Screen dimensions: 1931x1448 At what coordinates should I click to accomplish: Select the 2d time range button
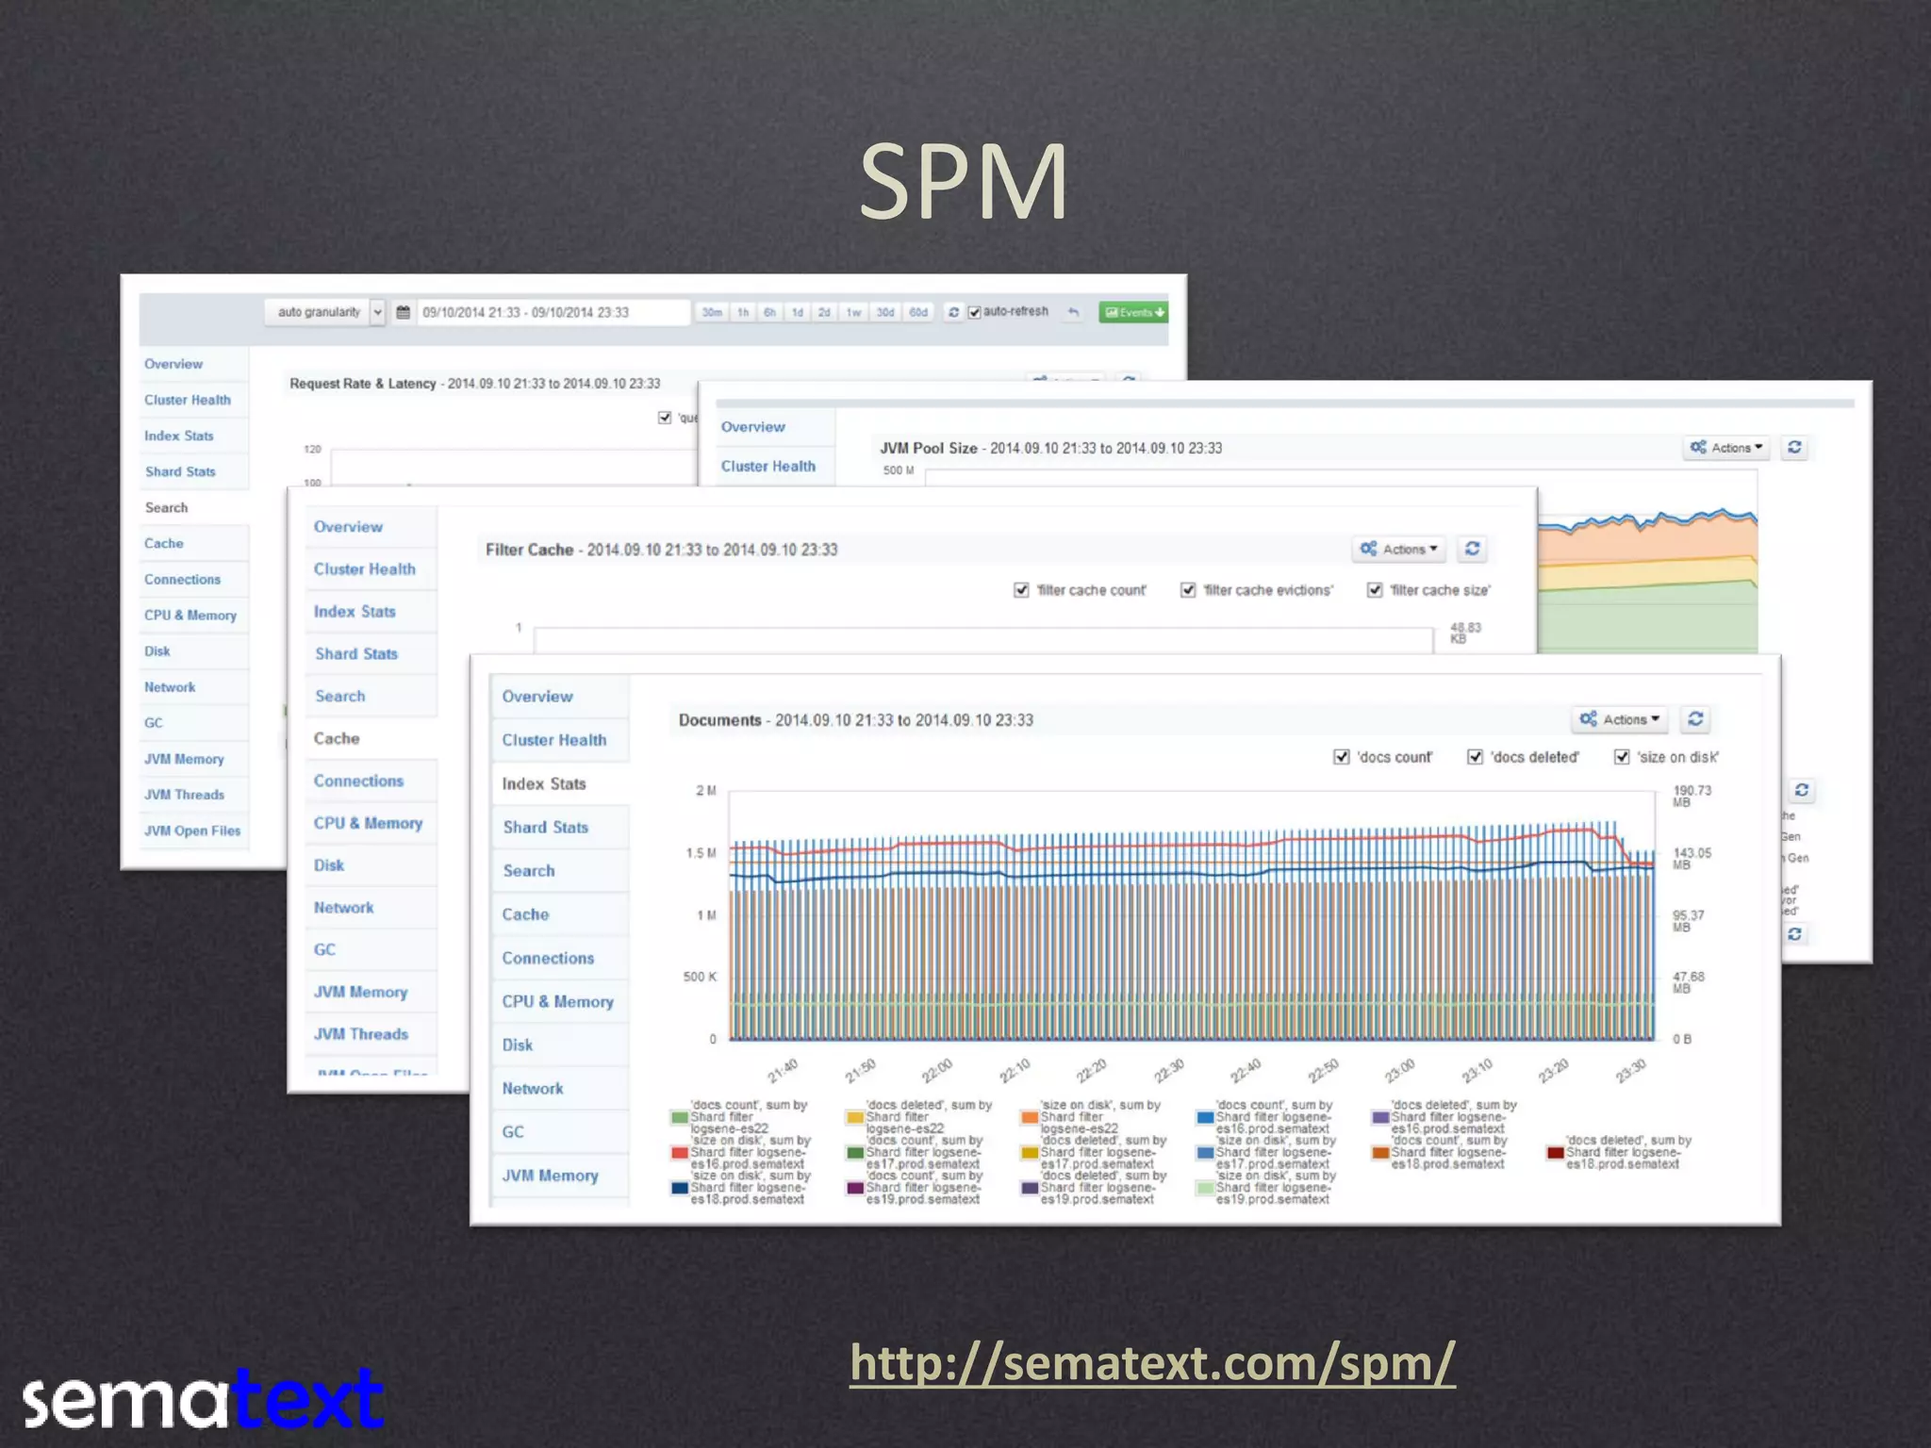[824, 312]
